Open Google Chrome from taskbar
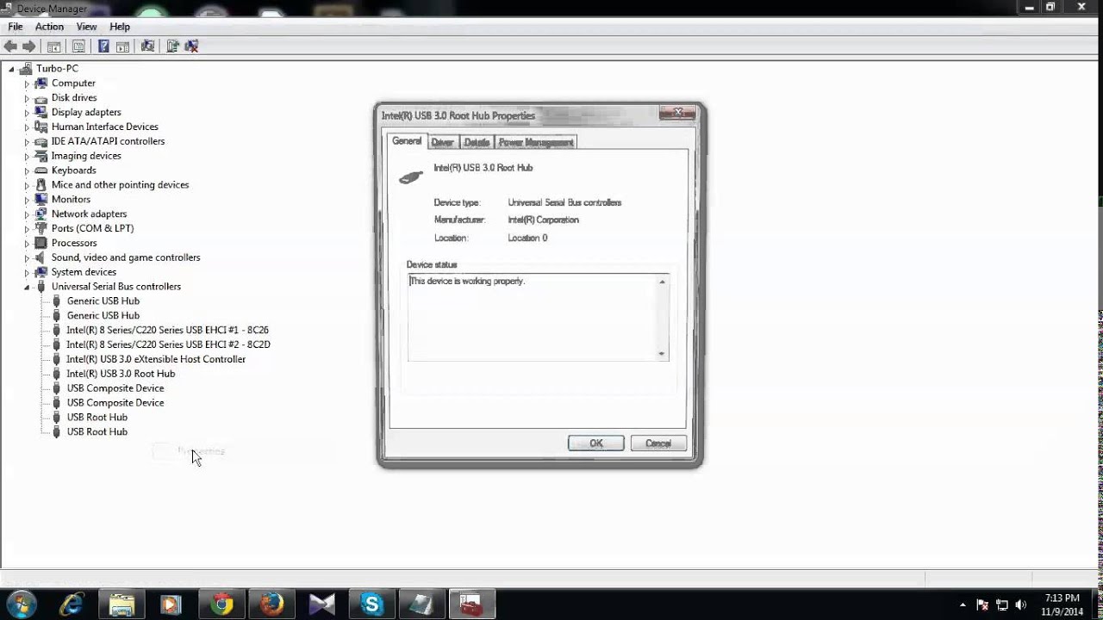The image size is (1103, 620). point(222,604)
